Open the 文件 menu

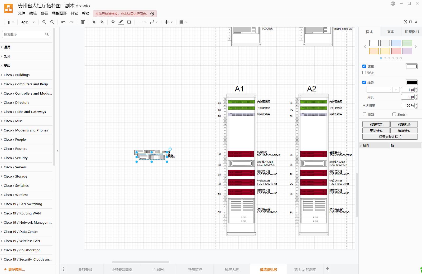(x=22, y=13)
